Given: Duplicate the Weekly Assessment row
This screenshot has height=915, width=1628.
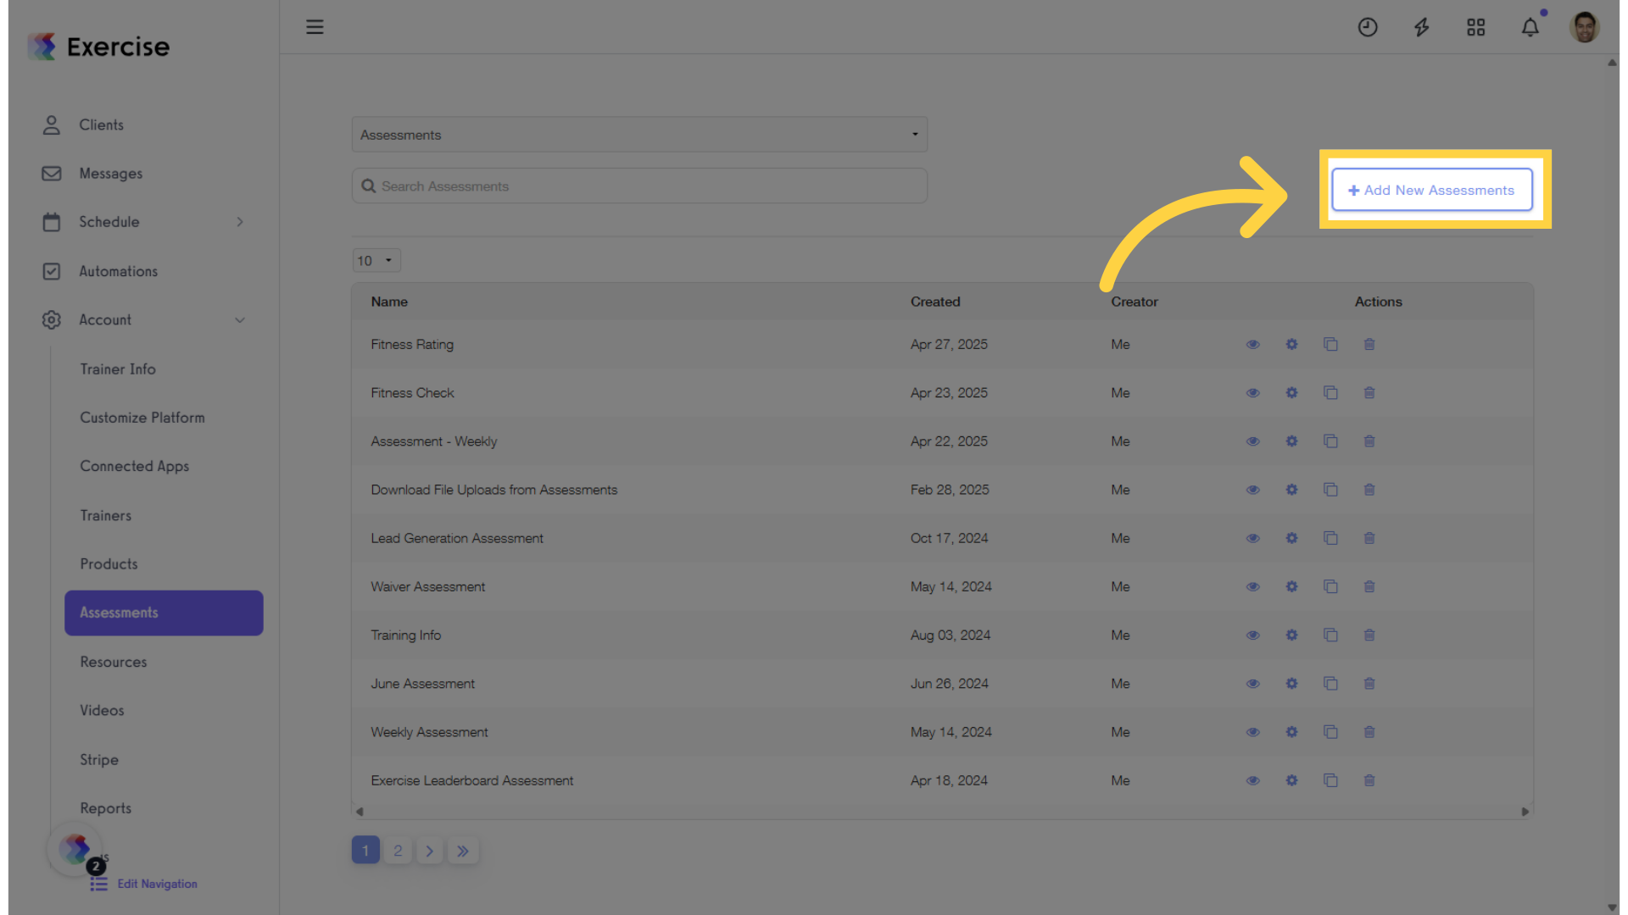Looking at the screenshot, I should pos(1330,731).
